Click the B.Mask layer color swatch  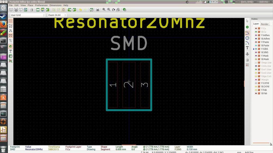(x=256, y=59)
